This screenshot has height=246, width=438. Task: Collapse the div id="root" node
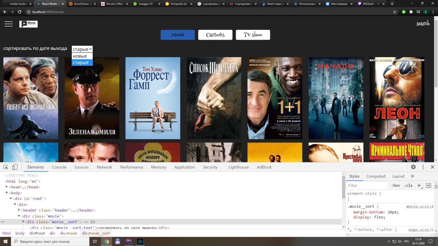pos(11,199)
